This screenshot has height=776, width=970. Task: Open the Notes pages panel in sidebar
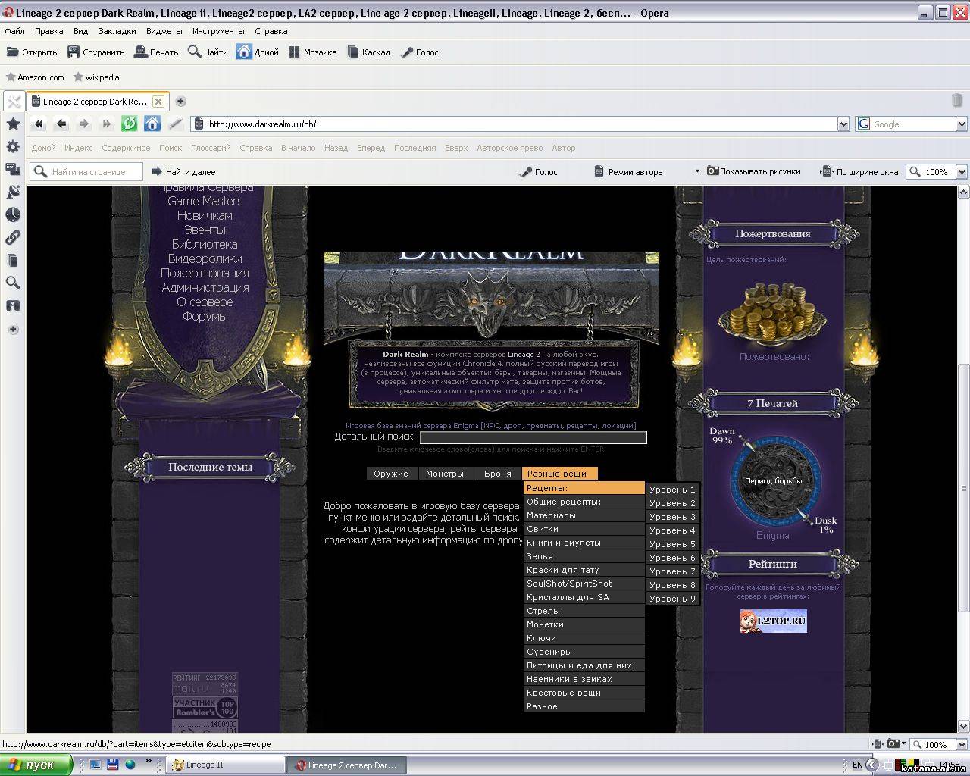(13, 260)
